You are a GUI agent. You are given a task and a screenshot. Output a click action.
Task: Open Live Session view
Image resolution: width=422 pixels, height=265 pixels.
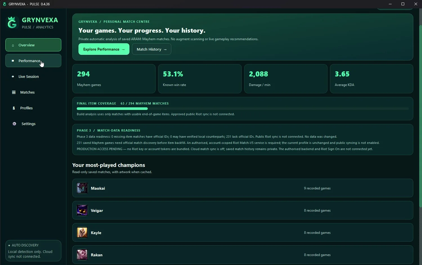33,76
